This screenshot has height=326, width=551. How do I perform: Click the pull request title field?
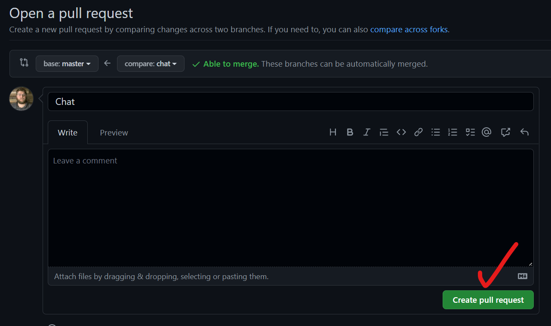291,101
